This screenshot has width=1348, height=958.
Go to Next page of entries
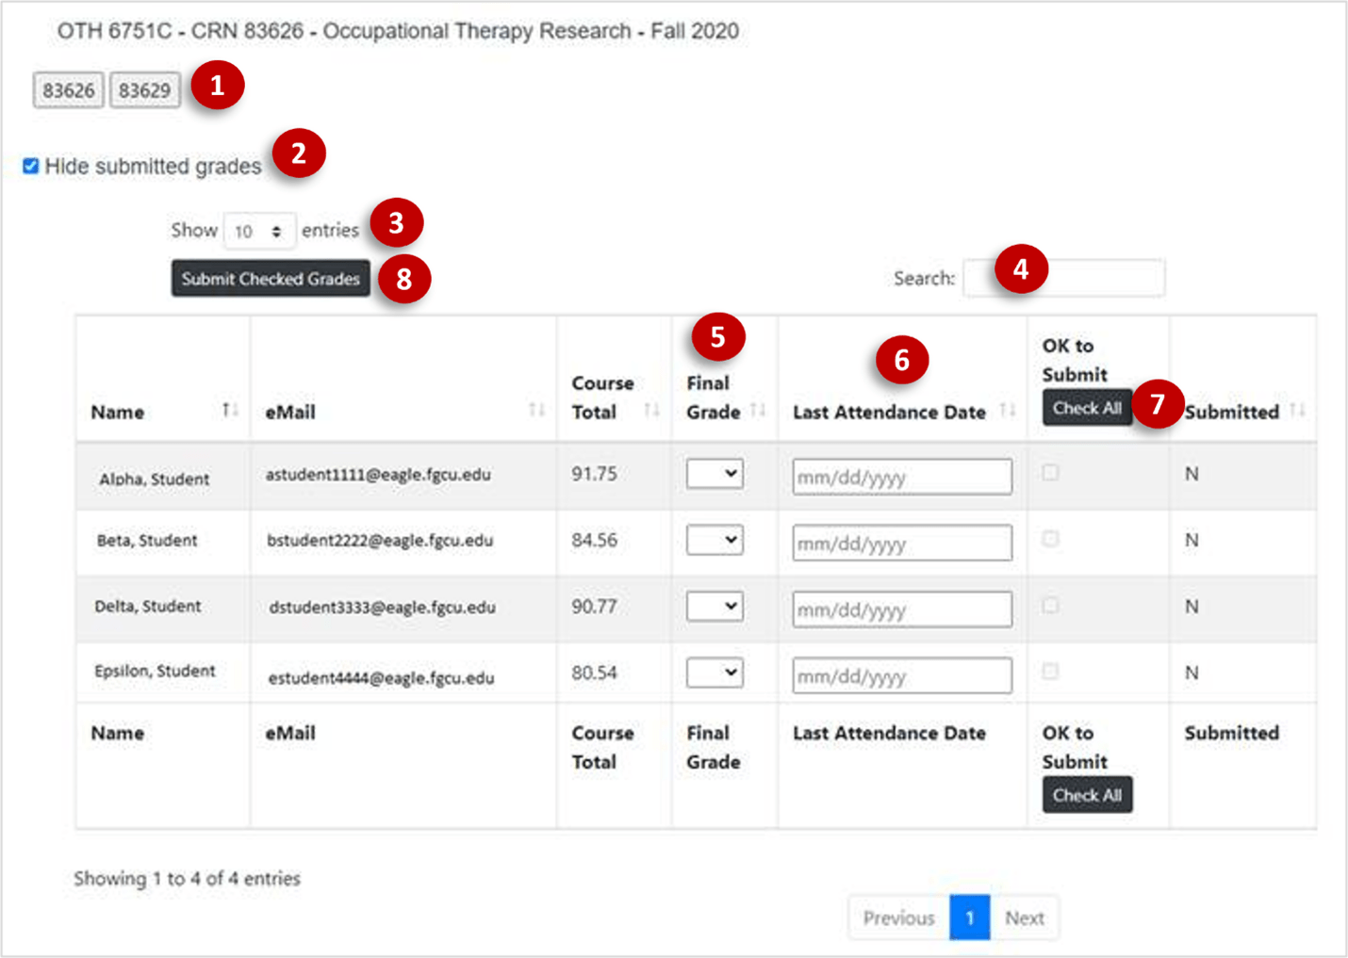[x=1024, y=917]
